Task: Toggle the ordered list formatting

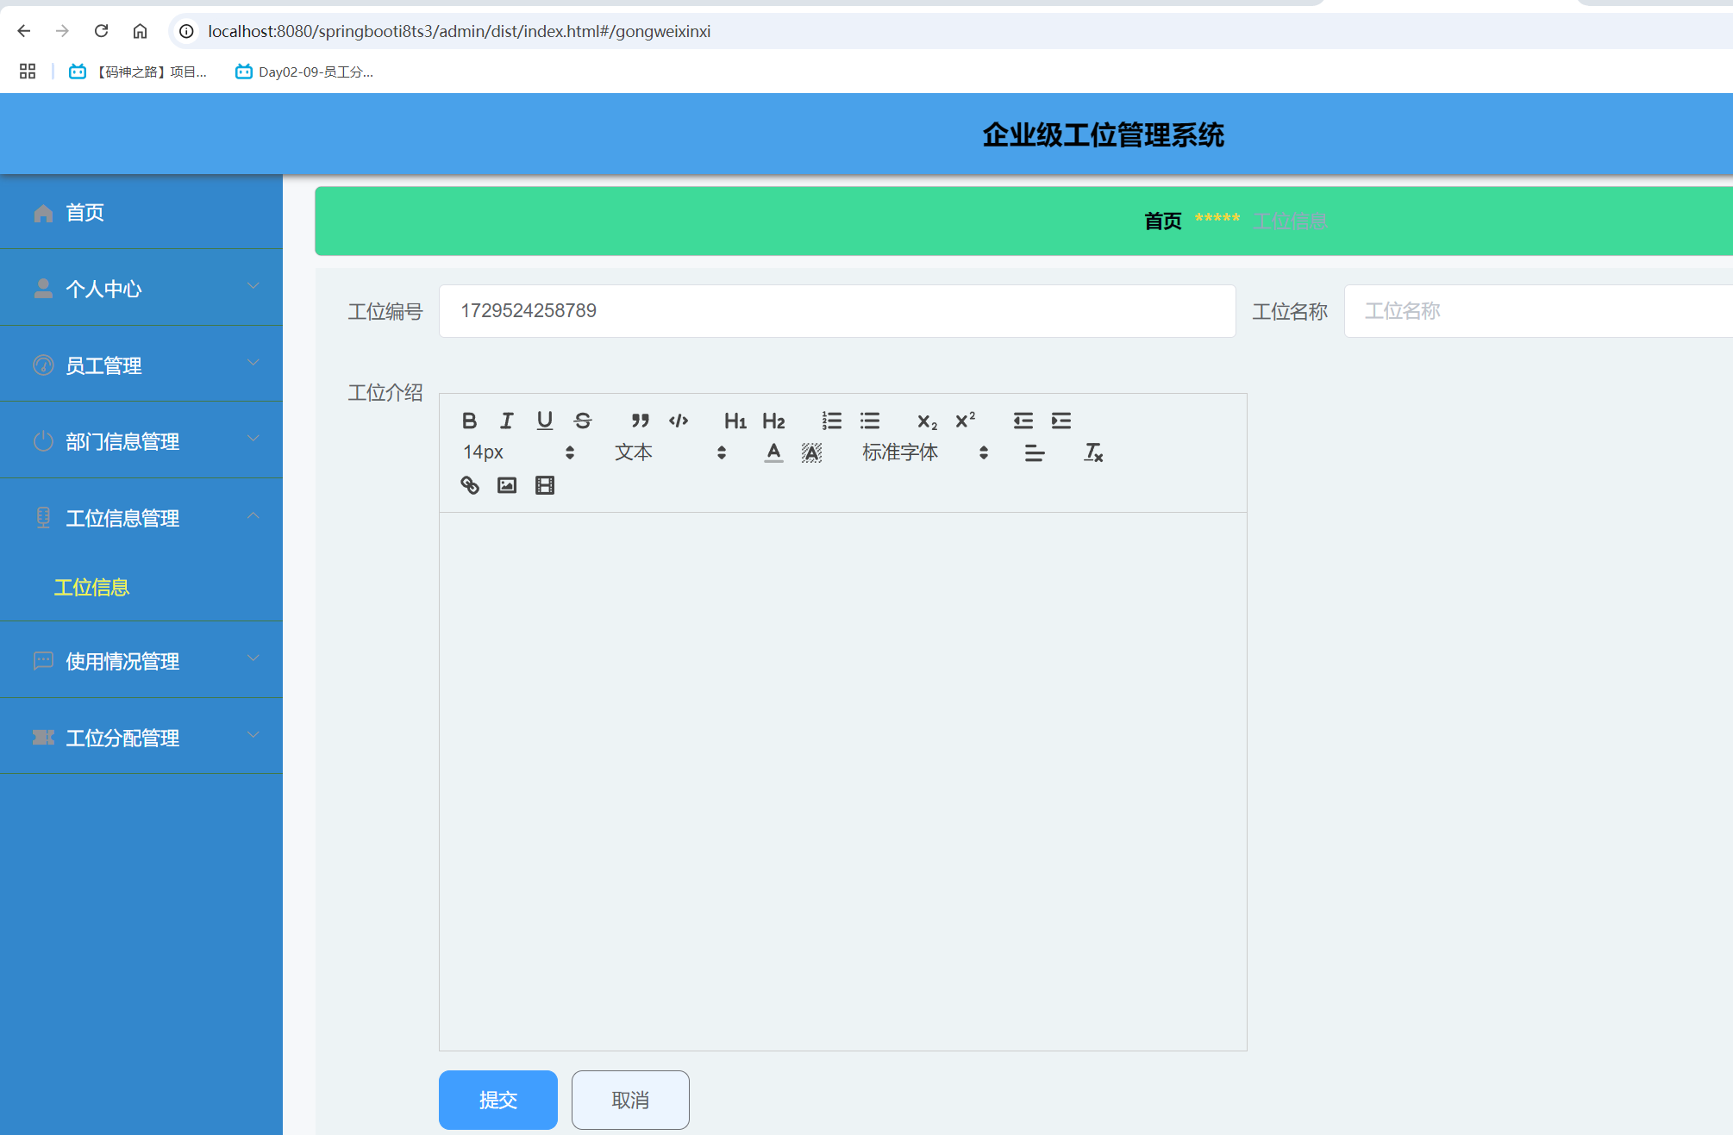Action: click(831, 421)
